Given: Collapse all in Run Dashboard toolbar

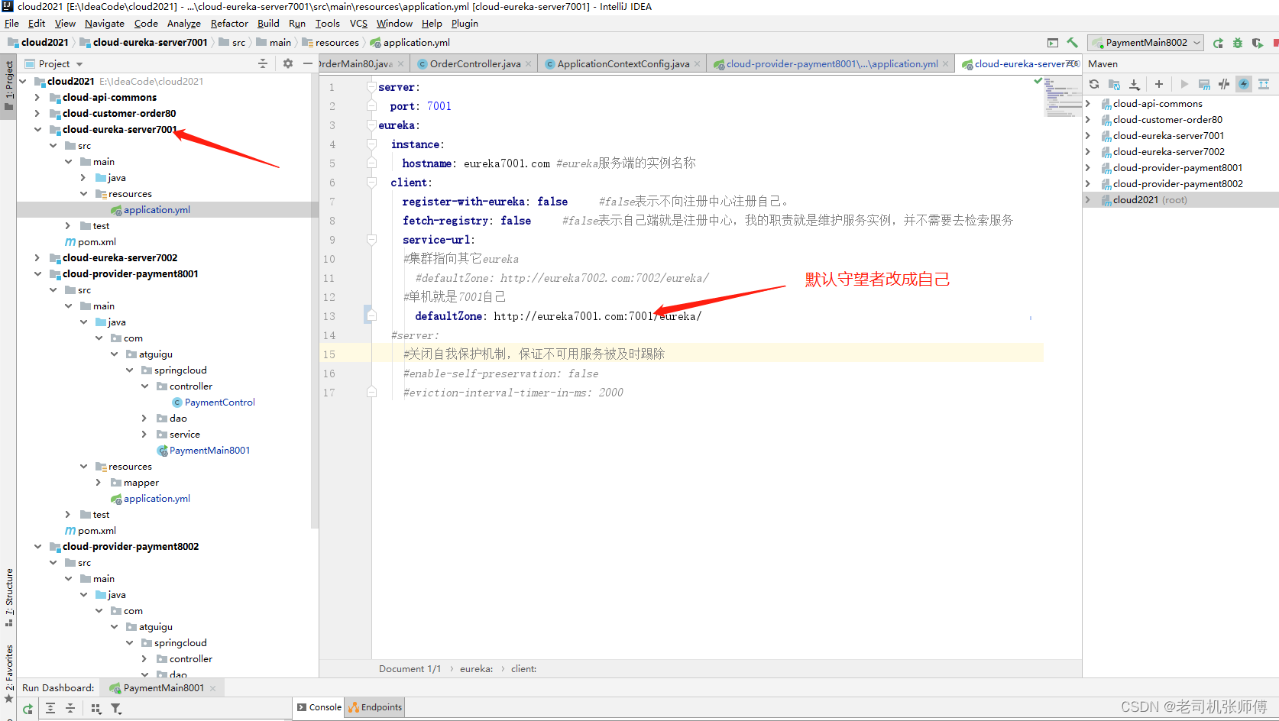Looking at the screenshot, I should click(70, 709).
